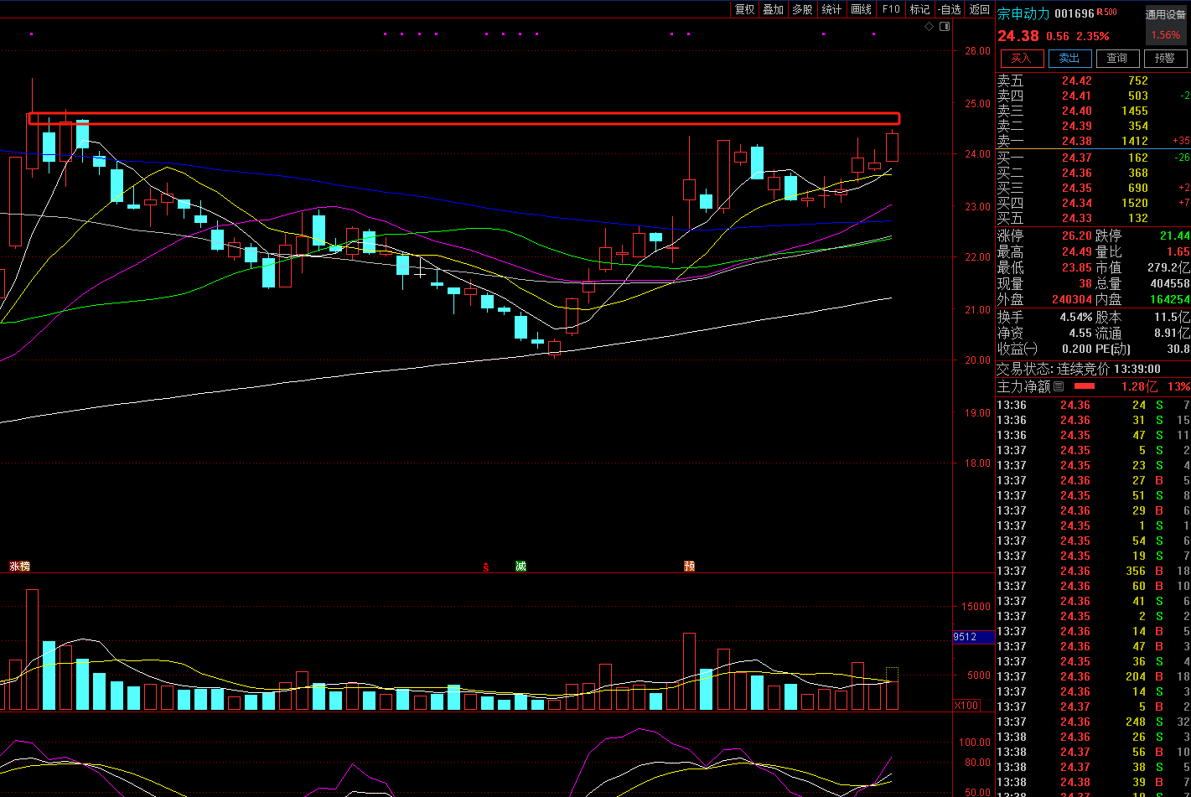Image resolution: width=1191 pixels, height=797 pixels.
Task: Select the 买三 bid row with volume 690
Action: coord(1093,188)
